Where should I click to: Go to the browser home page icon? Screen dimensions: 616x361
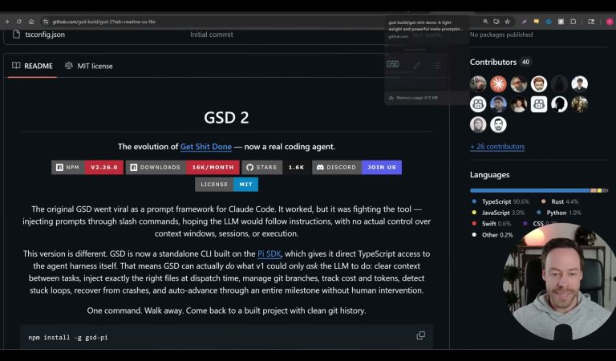31,22
